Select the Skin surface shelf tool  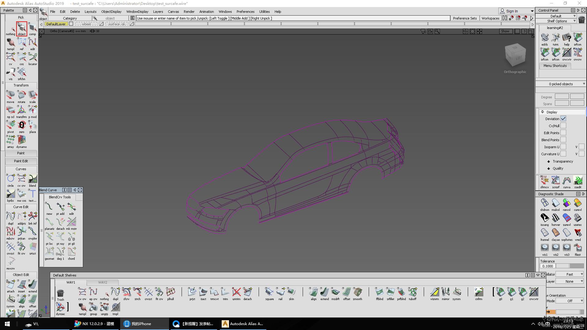tap(291, 294)
